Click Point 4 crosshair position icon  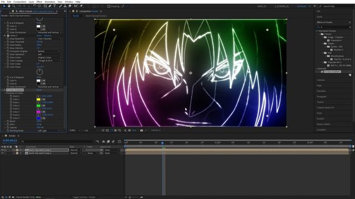coord(38,115)
